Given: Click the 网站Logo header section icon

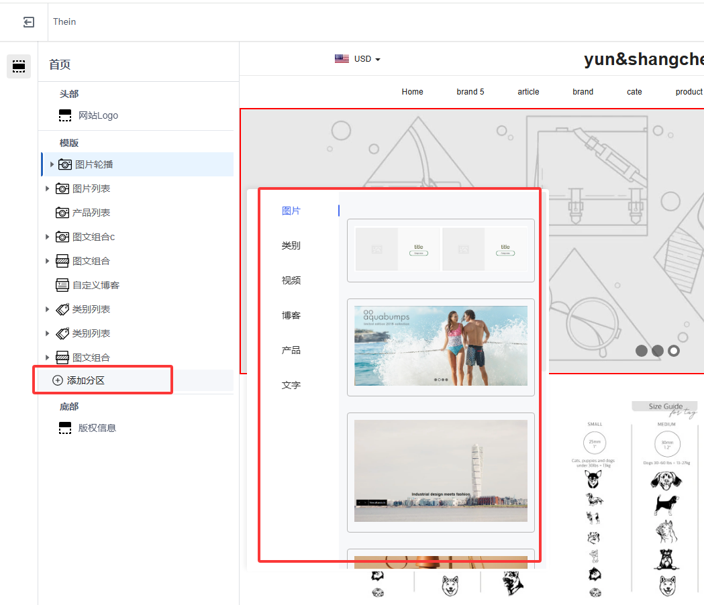Looking at the screenshot, I should coord(65,115).
